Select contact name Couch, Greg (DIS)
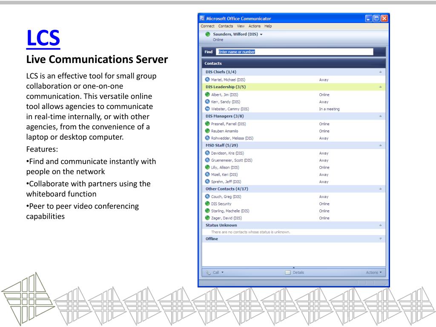The image size is (436, 327). pos(226,197)
